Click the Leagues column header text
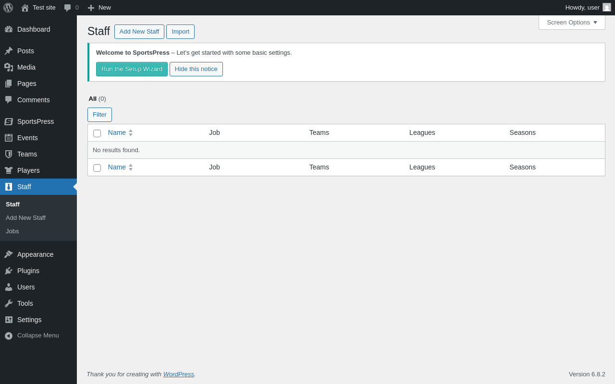This screenshot has height=384, width=615. pyautogui.click(x=422, y=133)
